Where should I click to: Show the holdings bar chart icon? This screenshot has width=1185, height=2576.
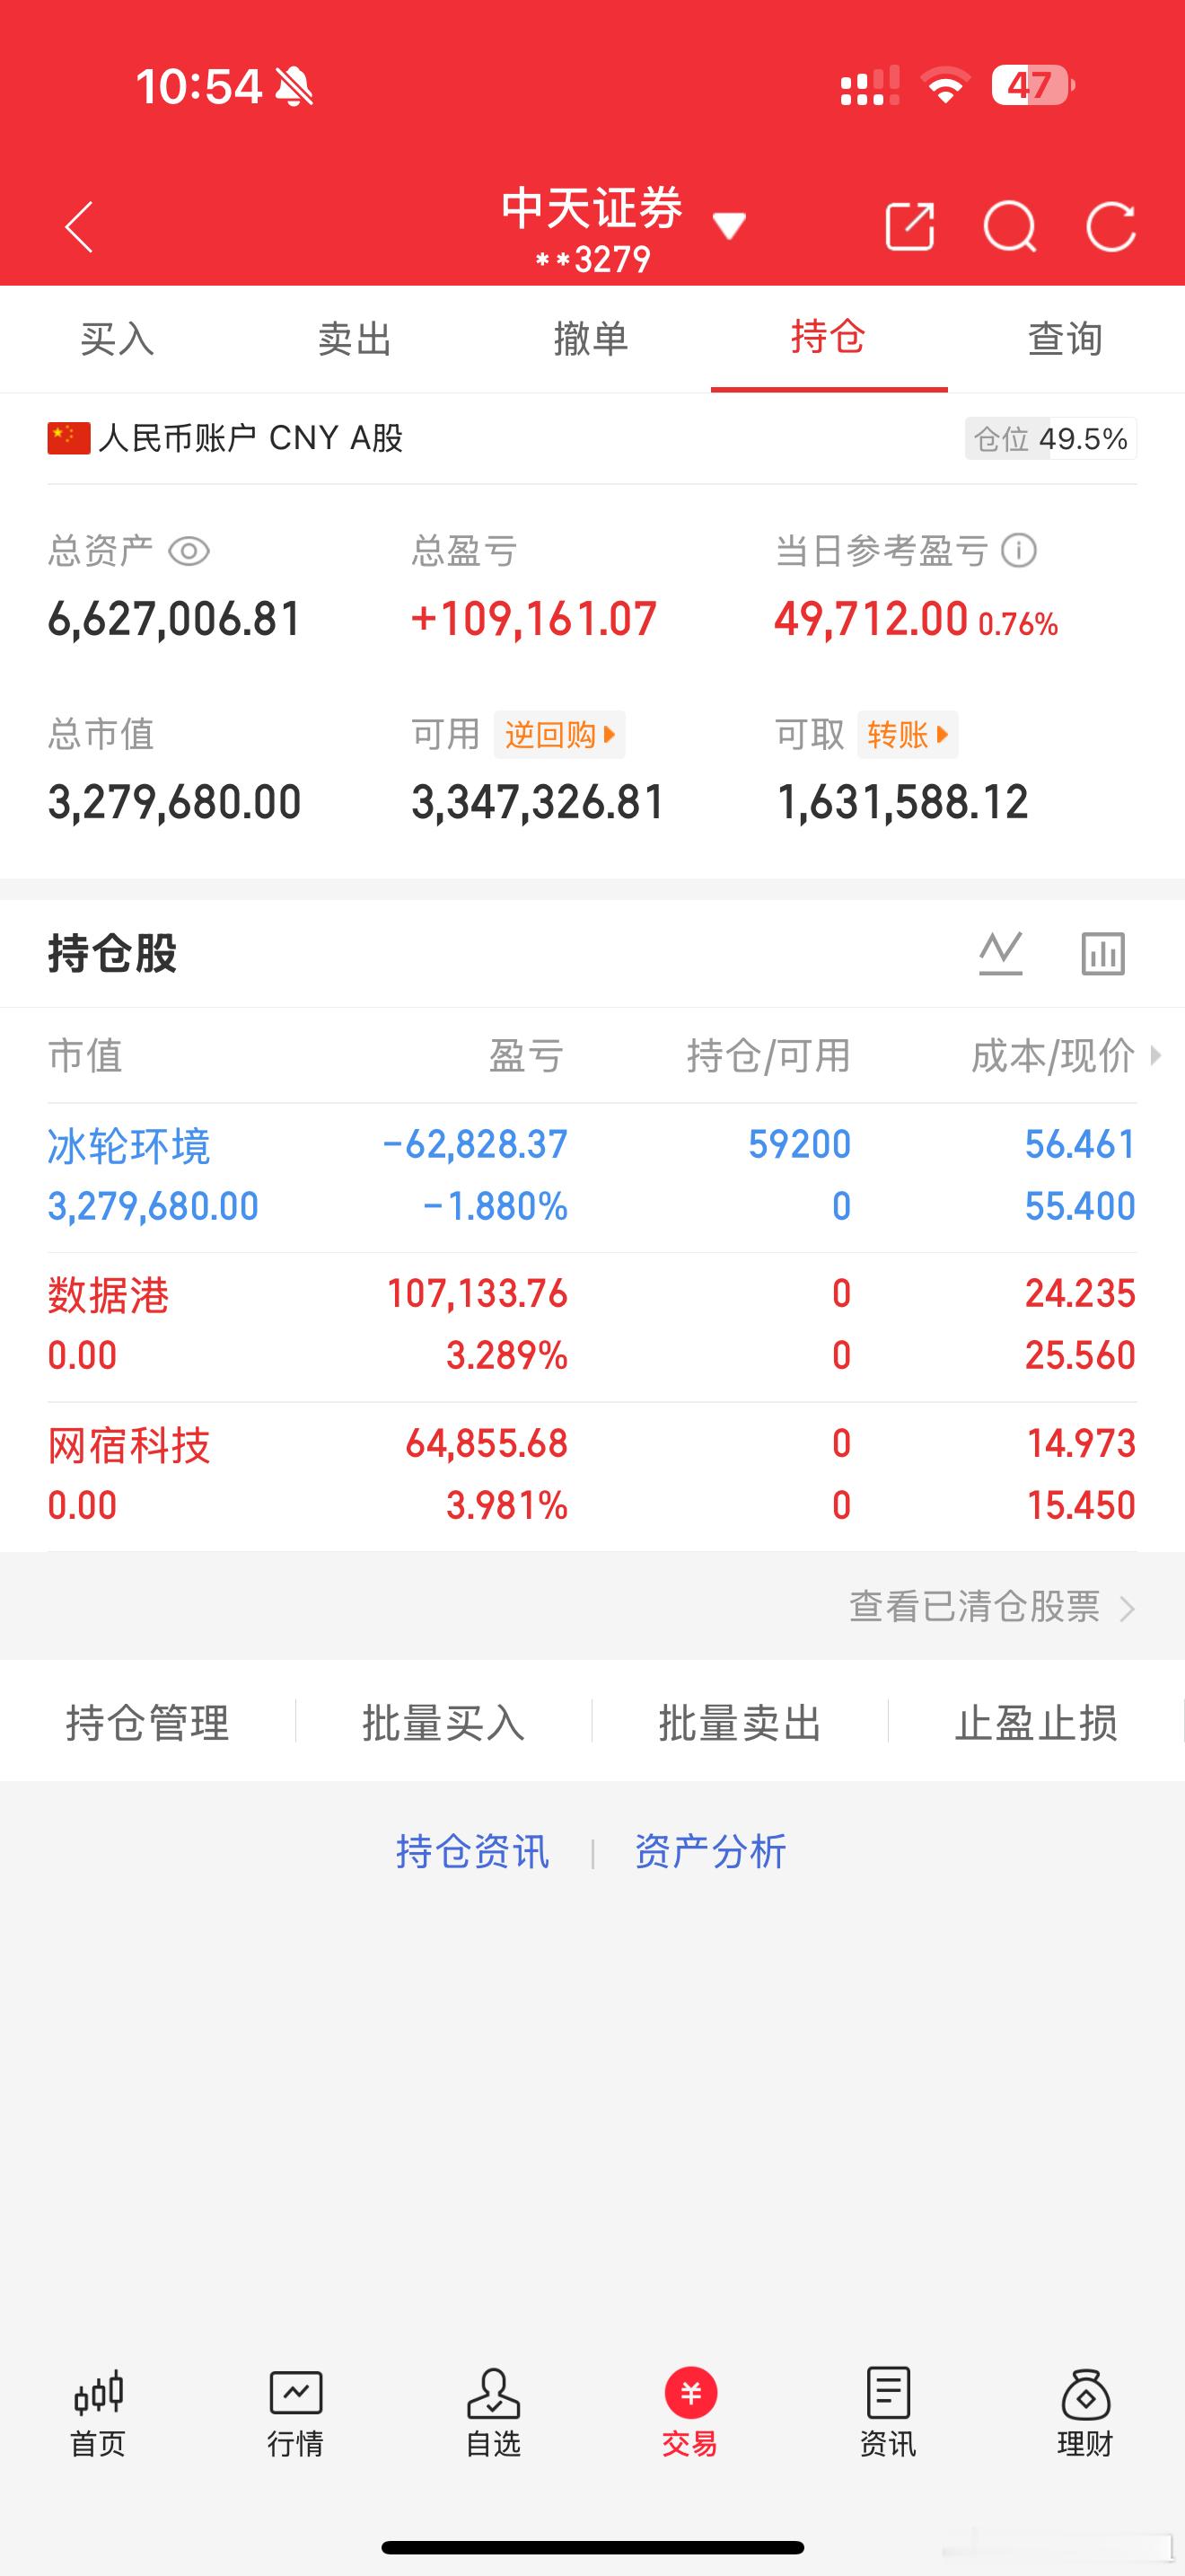[1103, 953]
